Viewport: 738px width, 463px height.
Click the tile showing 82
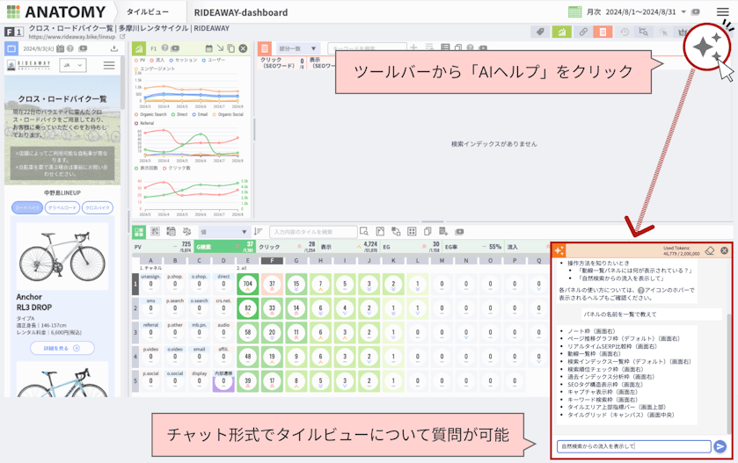pos(247,308)
